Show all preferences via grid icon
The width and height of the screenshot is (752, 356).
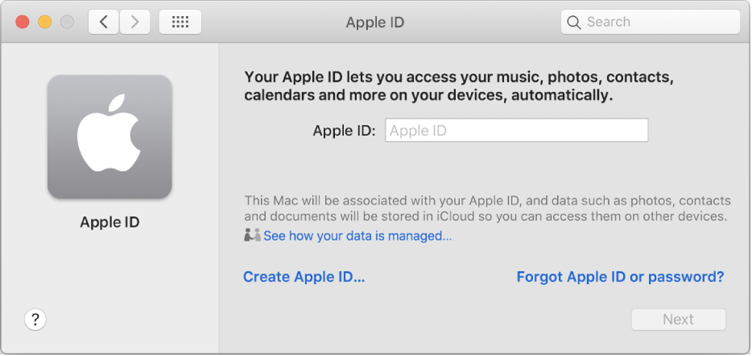click(180, 23)
